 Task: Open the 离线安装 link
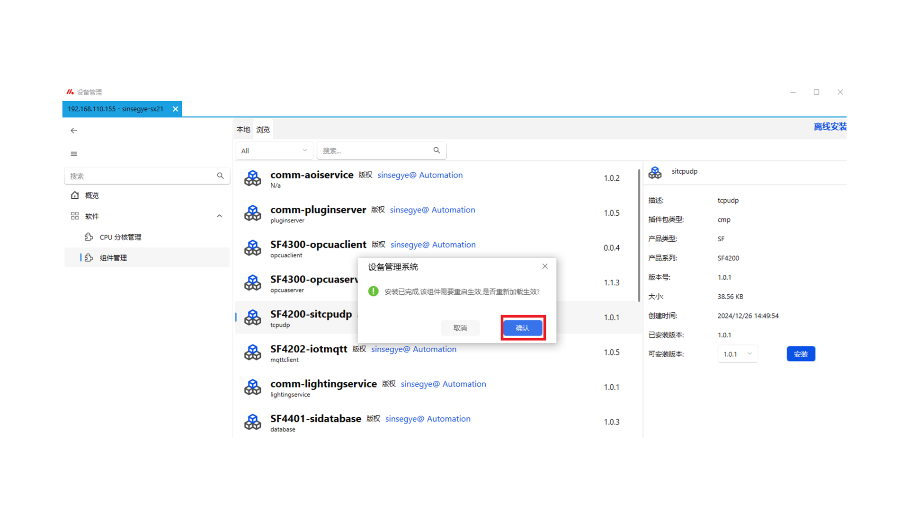829,127
